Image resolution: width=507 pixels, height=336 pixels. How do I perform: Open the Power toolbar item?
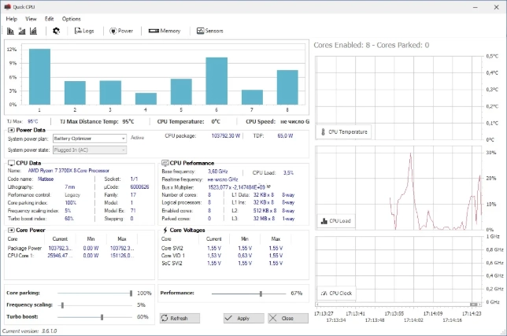[121, 31]
